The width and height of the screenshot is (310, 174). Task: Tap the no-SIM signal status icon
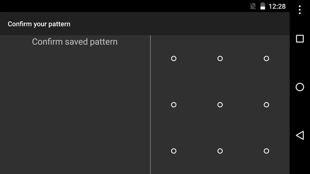[253, 6]
